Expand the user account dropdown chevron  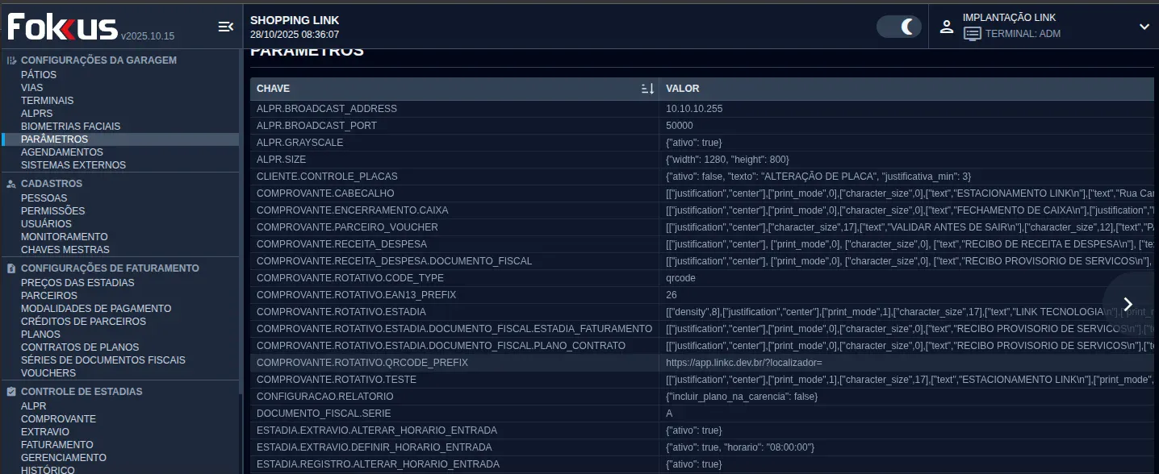point(1144,27)
